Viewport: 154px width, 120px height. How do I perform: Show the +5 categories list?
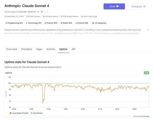point(99,23)
